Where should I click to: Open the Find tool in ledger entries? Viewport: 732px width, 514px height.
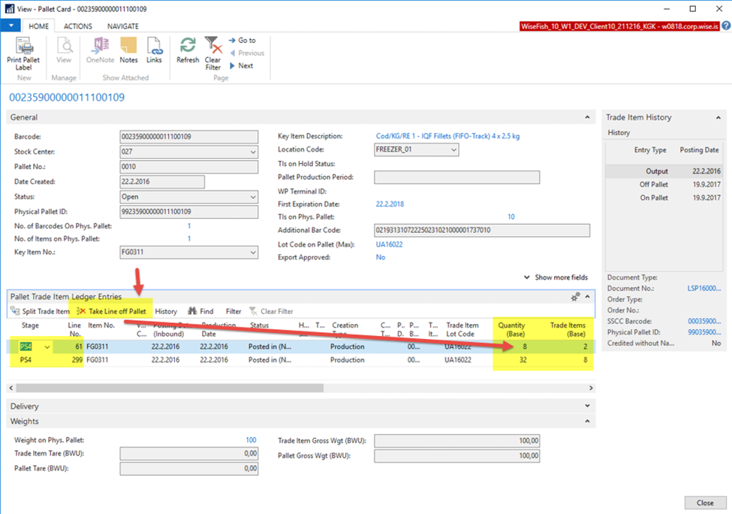coord(200,311)
